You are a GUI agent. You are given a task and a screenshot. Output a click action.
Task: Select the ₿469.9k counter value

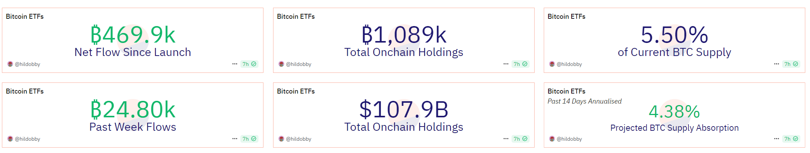click(x=133, y=35)
